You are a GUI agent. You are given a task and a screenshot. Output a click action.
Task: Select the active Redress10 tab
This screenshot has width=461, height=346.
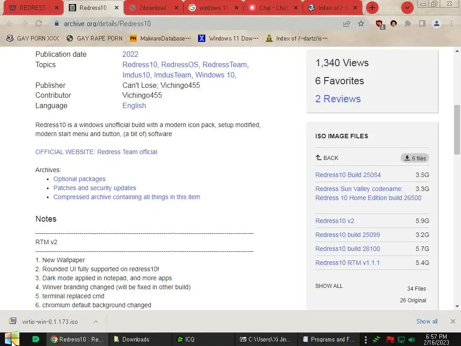point(93,8)
